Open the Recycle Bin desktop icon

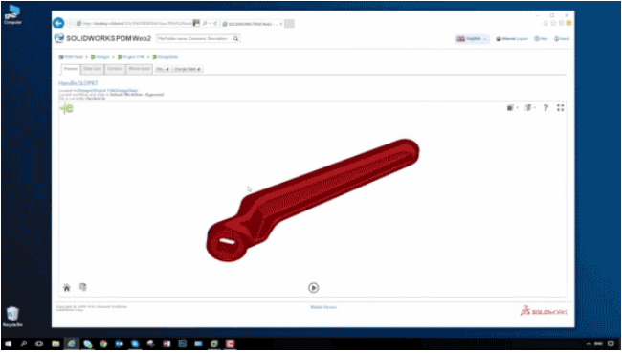coord(13,317)
